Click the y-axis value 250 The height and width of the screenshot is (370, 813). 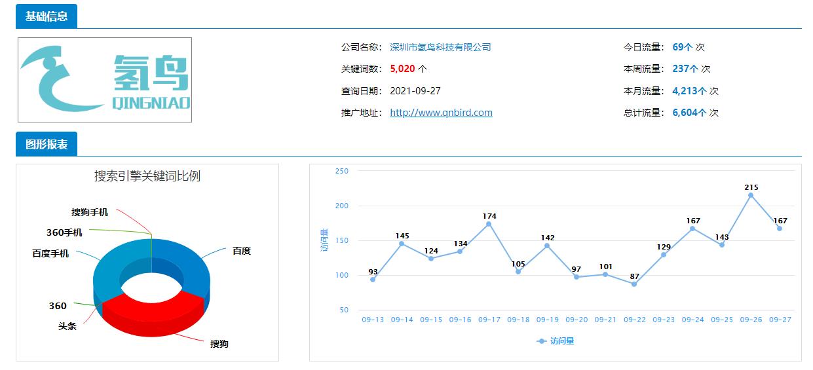click(x=341, y=171)
